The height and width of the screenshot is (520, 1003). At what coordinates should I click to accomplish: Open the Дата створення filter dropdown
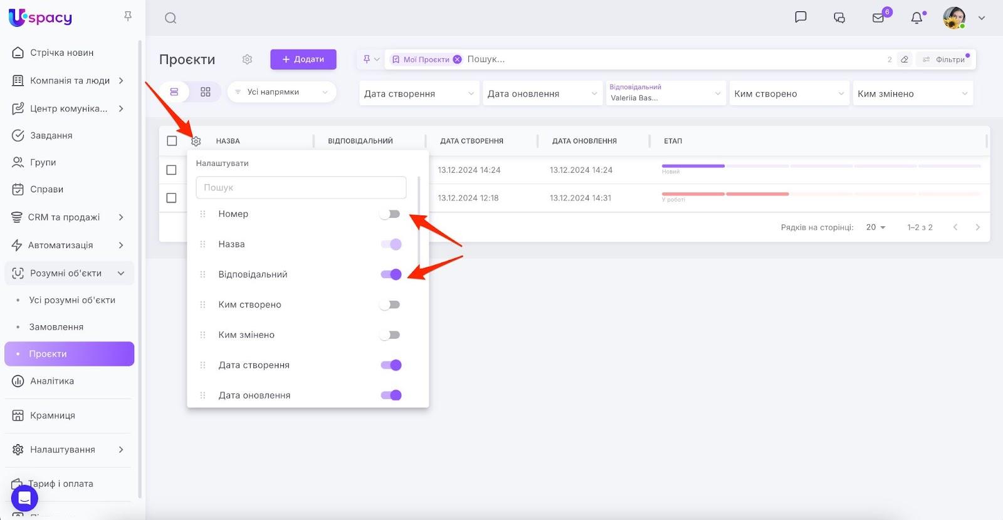pyautogui.click(x=419, y=94)
